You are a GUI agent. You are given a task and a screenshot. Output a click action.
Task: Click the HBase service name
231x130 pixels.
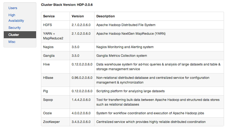click(x=48, y=78)
